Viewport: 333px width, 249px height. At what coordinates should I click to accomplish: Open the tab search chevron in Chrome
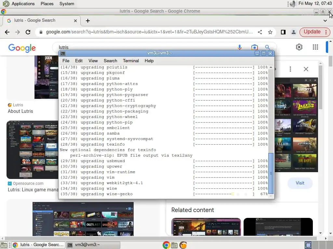(325, 21)
